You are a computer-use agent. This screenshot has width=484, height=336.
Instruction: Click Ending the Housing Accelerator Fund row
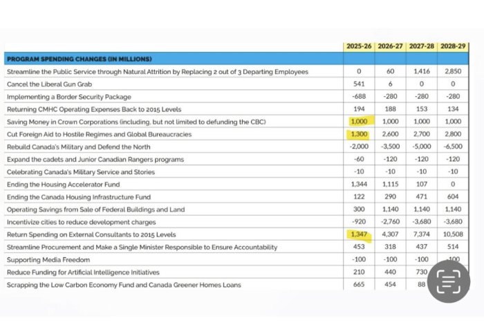(63, 185)
